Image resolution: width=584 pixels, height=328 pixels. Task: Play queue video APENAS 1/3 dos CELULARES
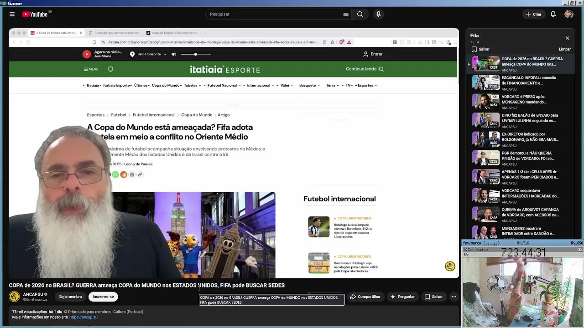click(520, 176)
